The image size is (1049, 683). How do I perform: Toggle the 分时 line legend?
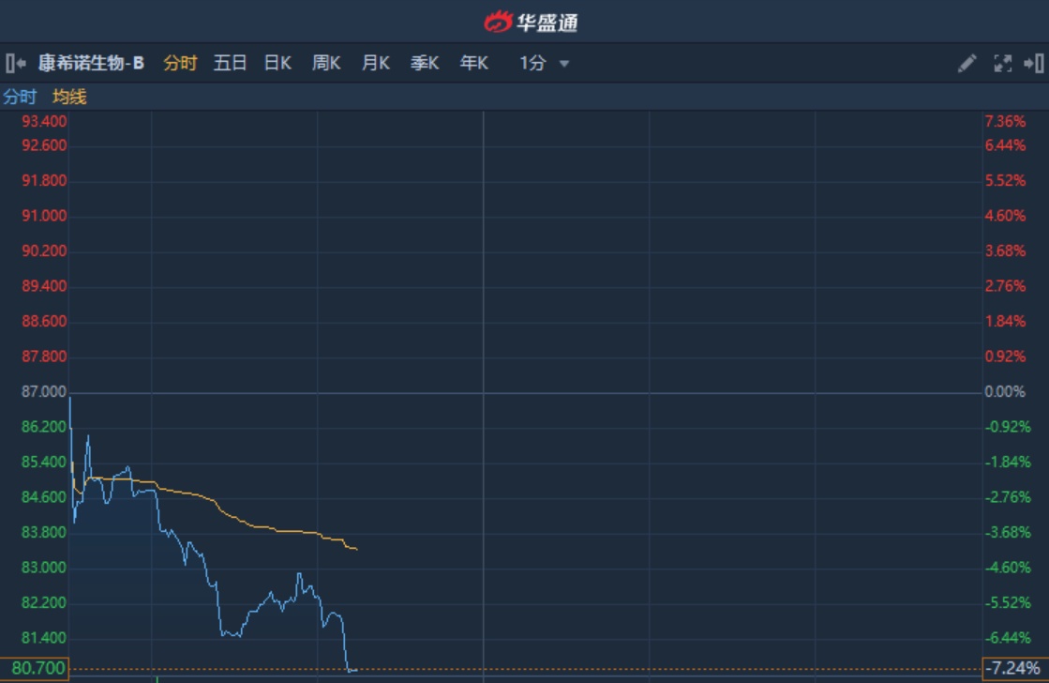(20, 97)
